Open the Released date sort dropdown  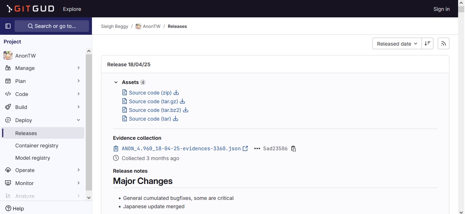click(x=397, y=43)
